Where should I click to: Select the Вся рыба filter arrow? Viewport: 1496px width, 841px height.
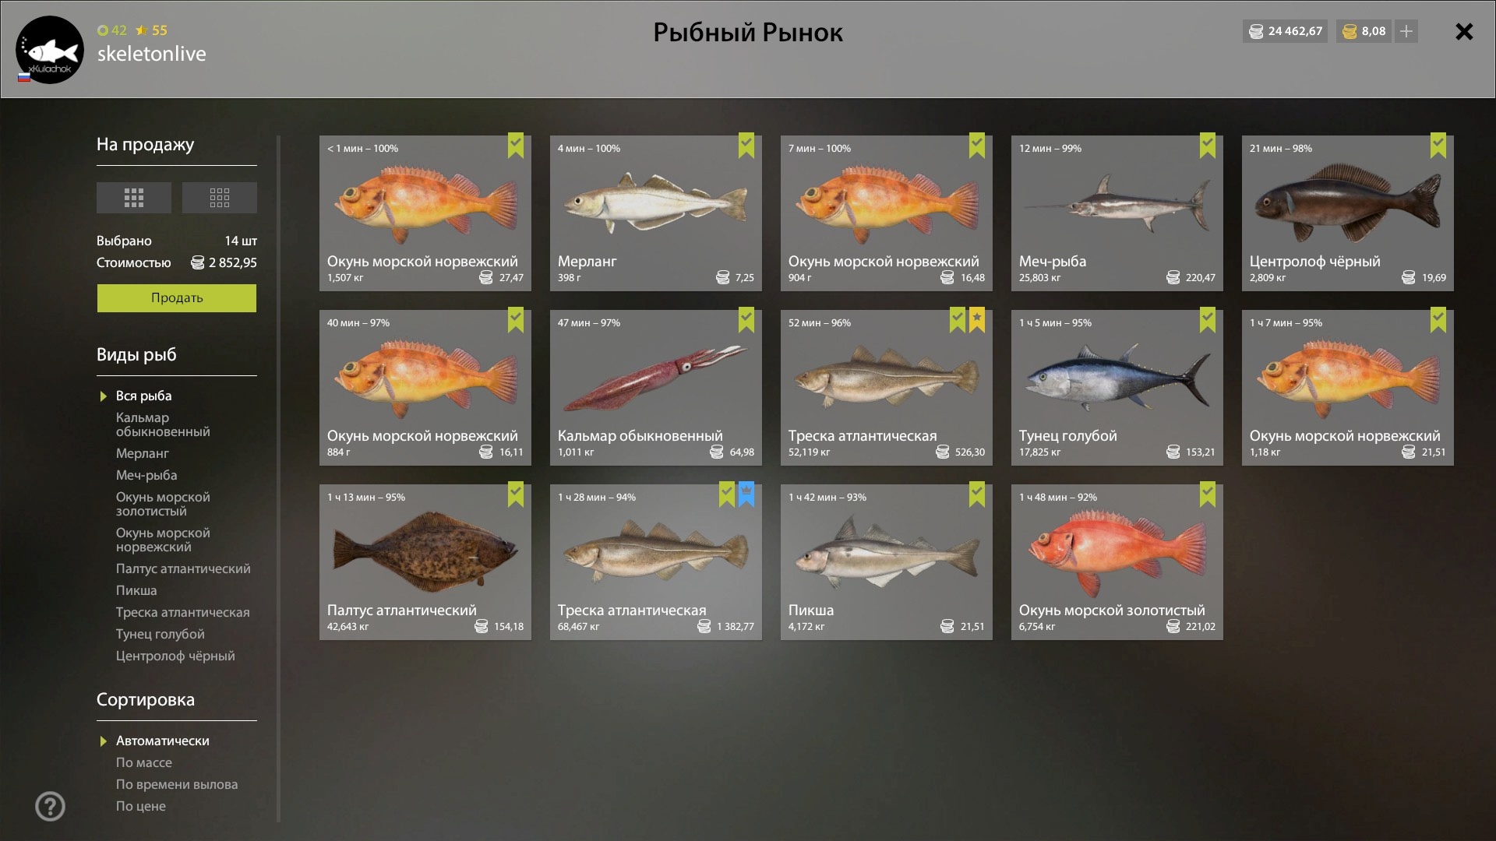point(104,396)
